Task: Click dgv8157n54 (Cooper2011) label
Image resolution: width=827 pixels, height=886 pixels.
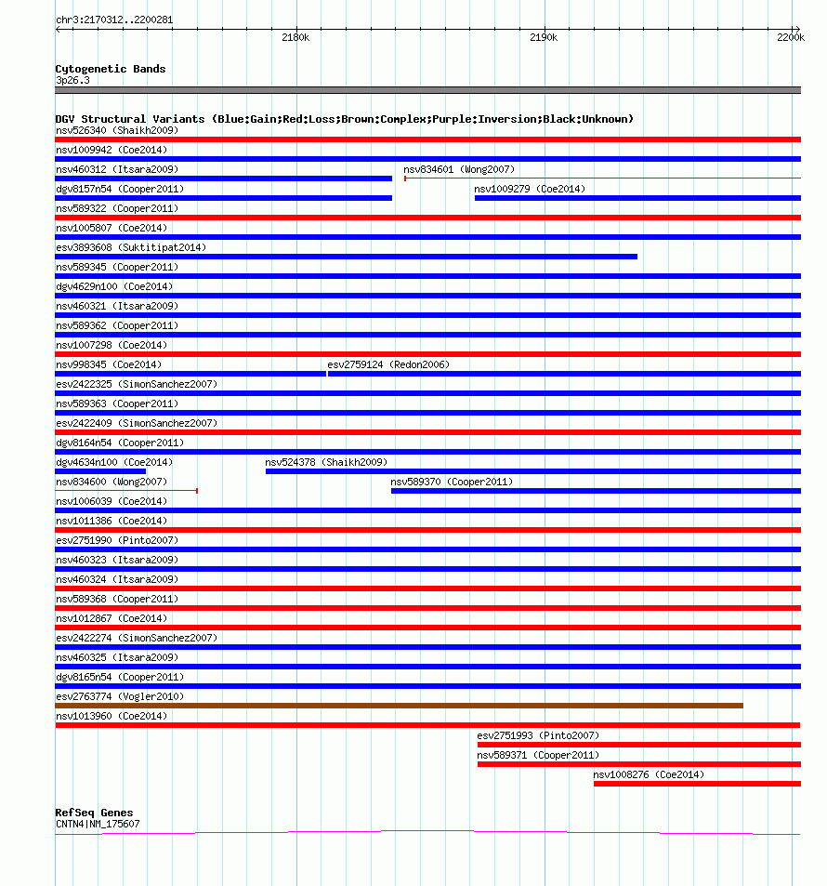Action: pos(120,189)
